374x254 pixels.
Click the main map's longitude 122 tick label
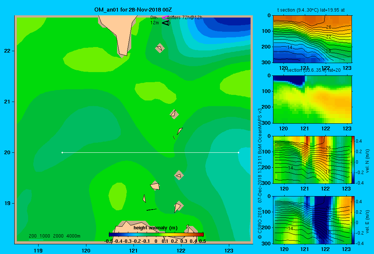pos(181,250)
